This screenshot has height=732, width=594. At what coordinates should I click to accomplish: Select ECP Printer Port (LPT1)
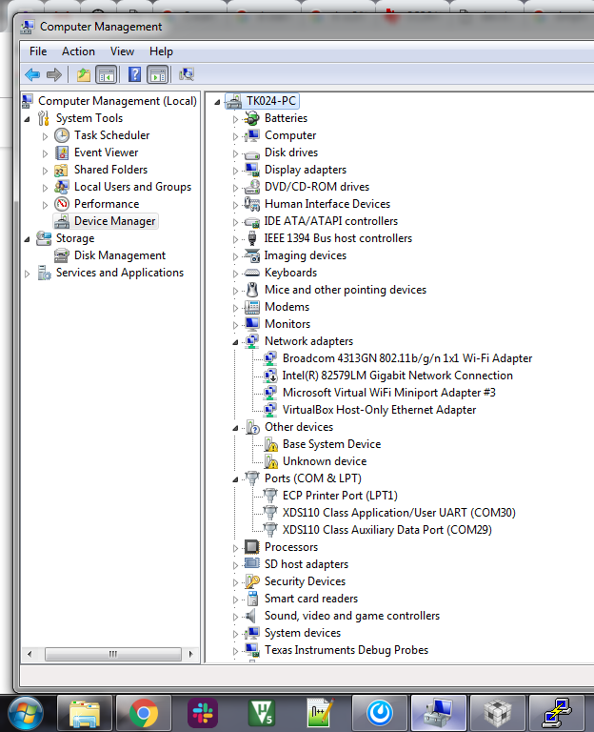(340, 496)
